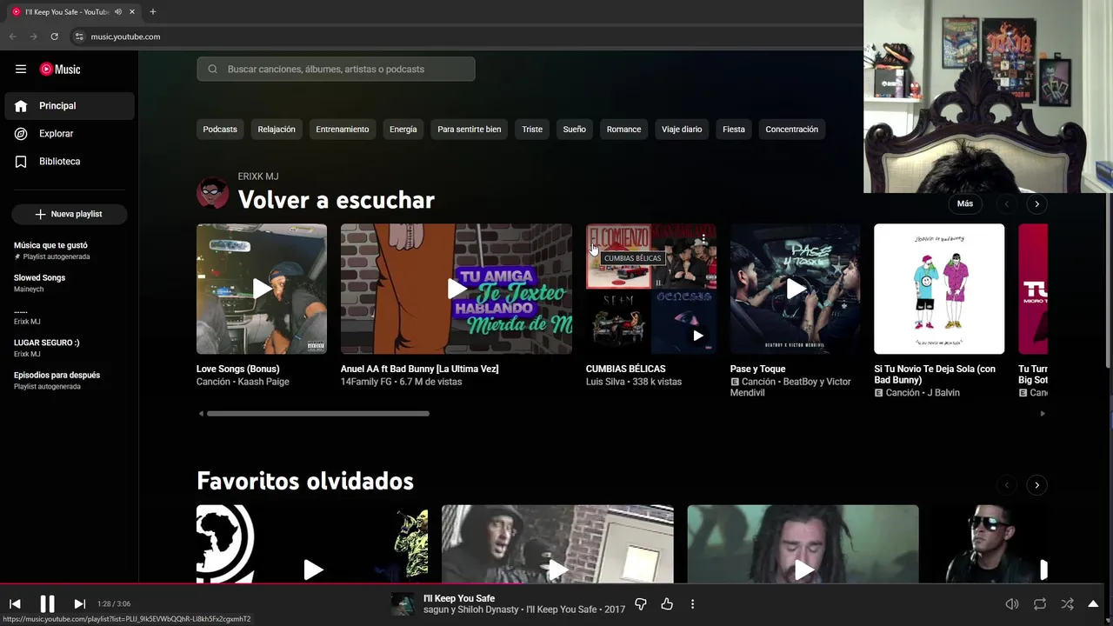The height and width of the screenshot is (626, 1113).
Task: Toggle shuffle mode
Action: tap(1068, 604)
